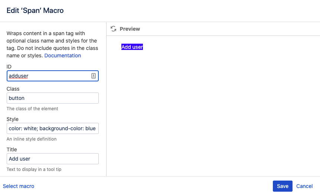Open the Select macro link

coord(19,186)
